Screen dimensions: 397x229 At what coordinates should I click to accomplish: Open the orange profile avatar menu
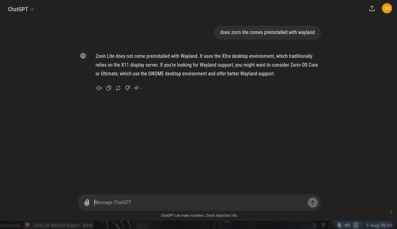(x=387, y=9)
